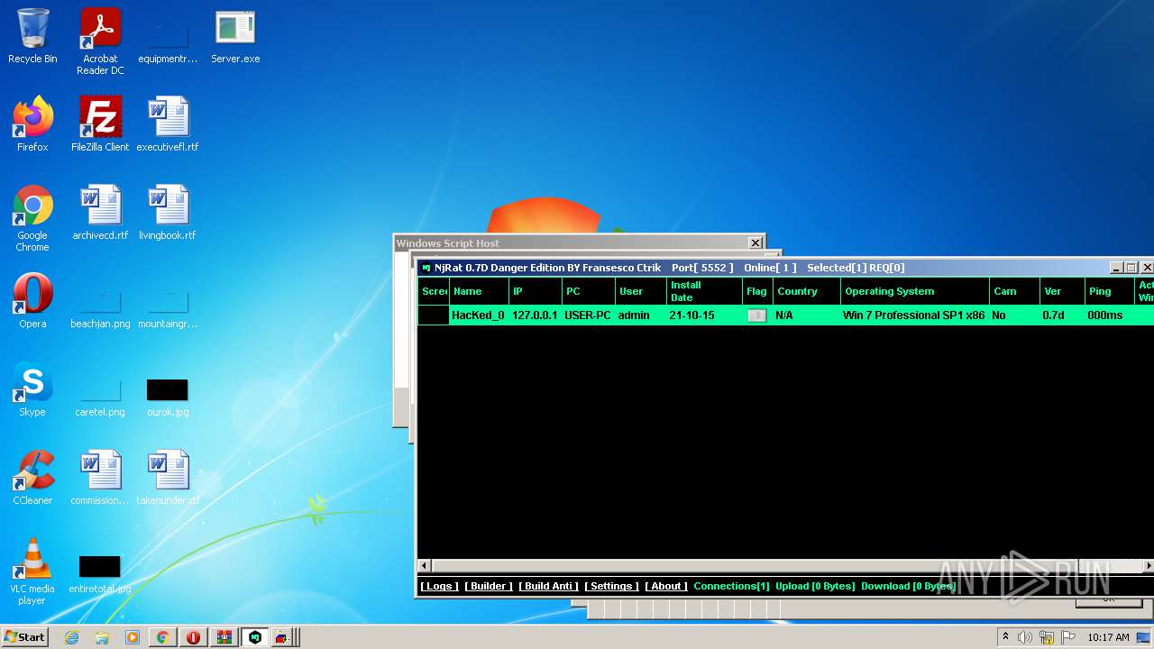The image size is (1154, 649).
Task: Switch to NjRat taskbar button
Action: tap(255, 637)
